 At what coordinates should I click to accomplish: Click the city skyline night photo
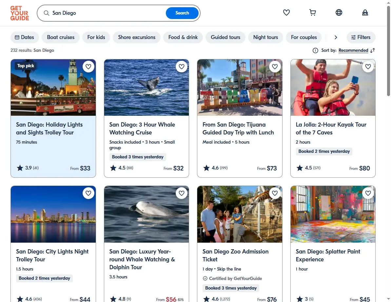tap(53, 214)
